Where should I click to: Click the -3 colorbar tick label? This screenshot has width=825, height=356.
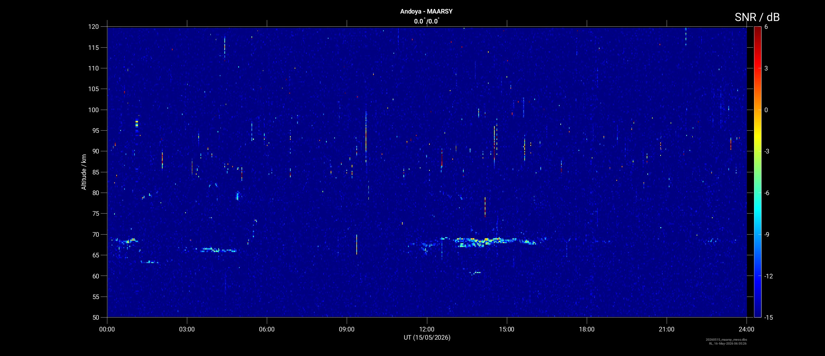[766, 151]
